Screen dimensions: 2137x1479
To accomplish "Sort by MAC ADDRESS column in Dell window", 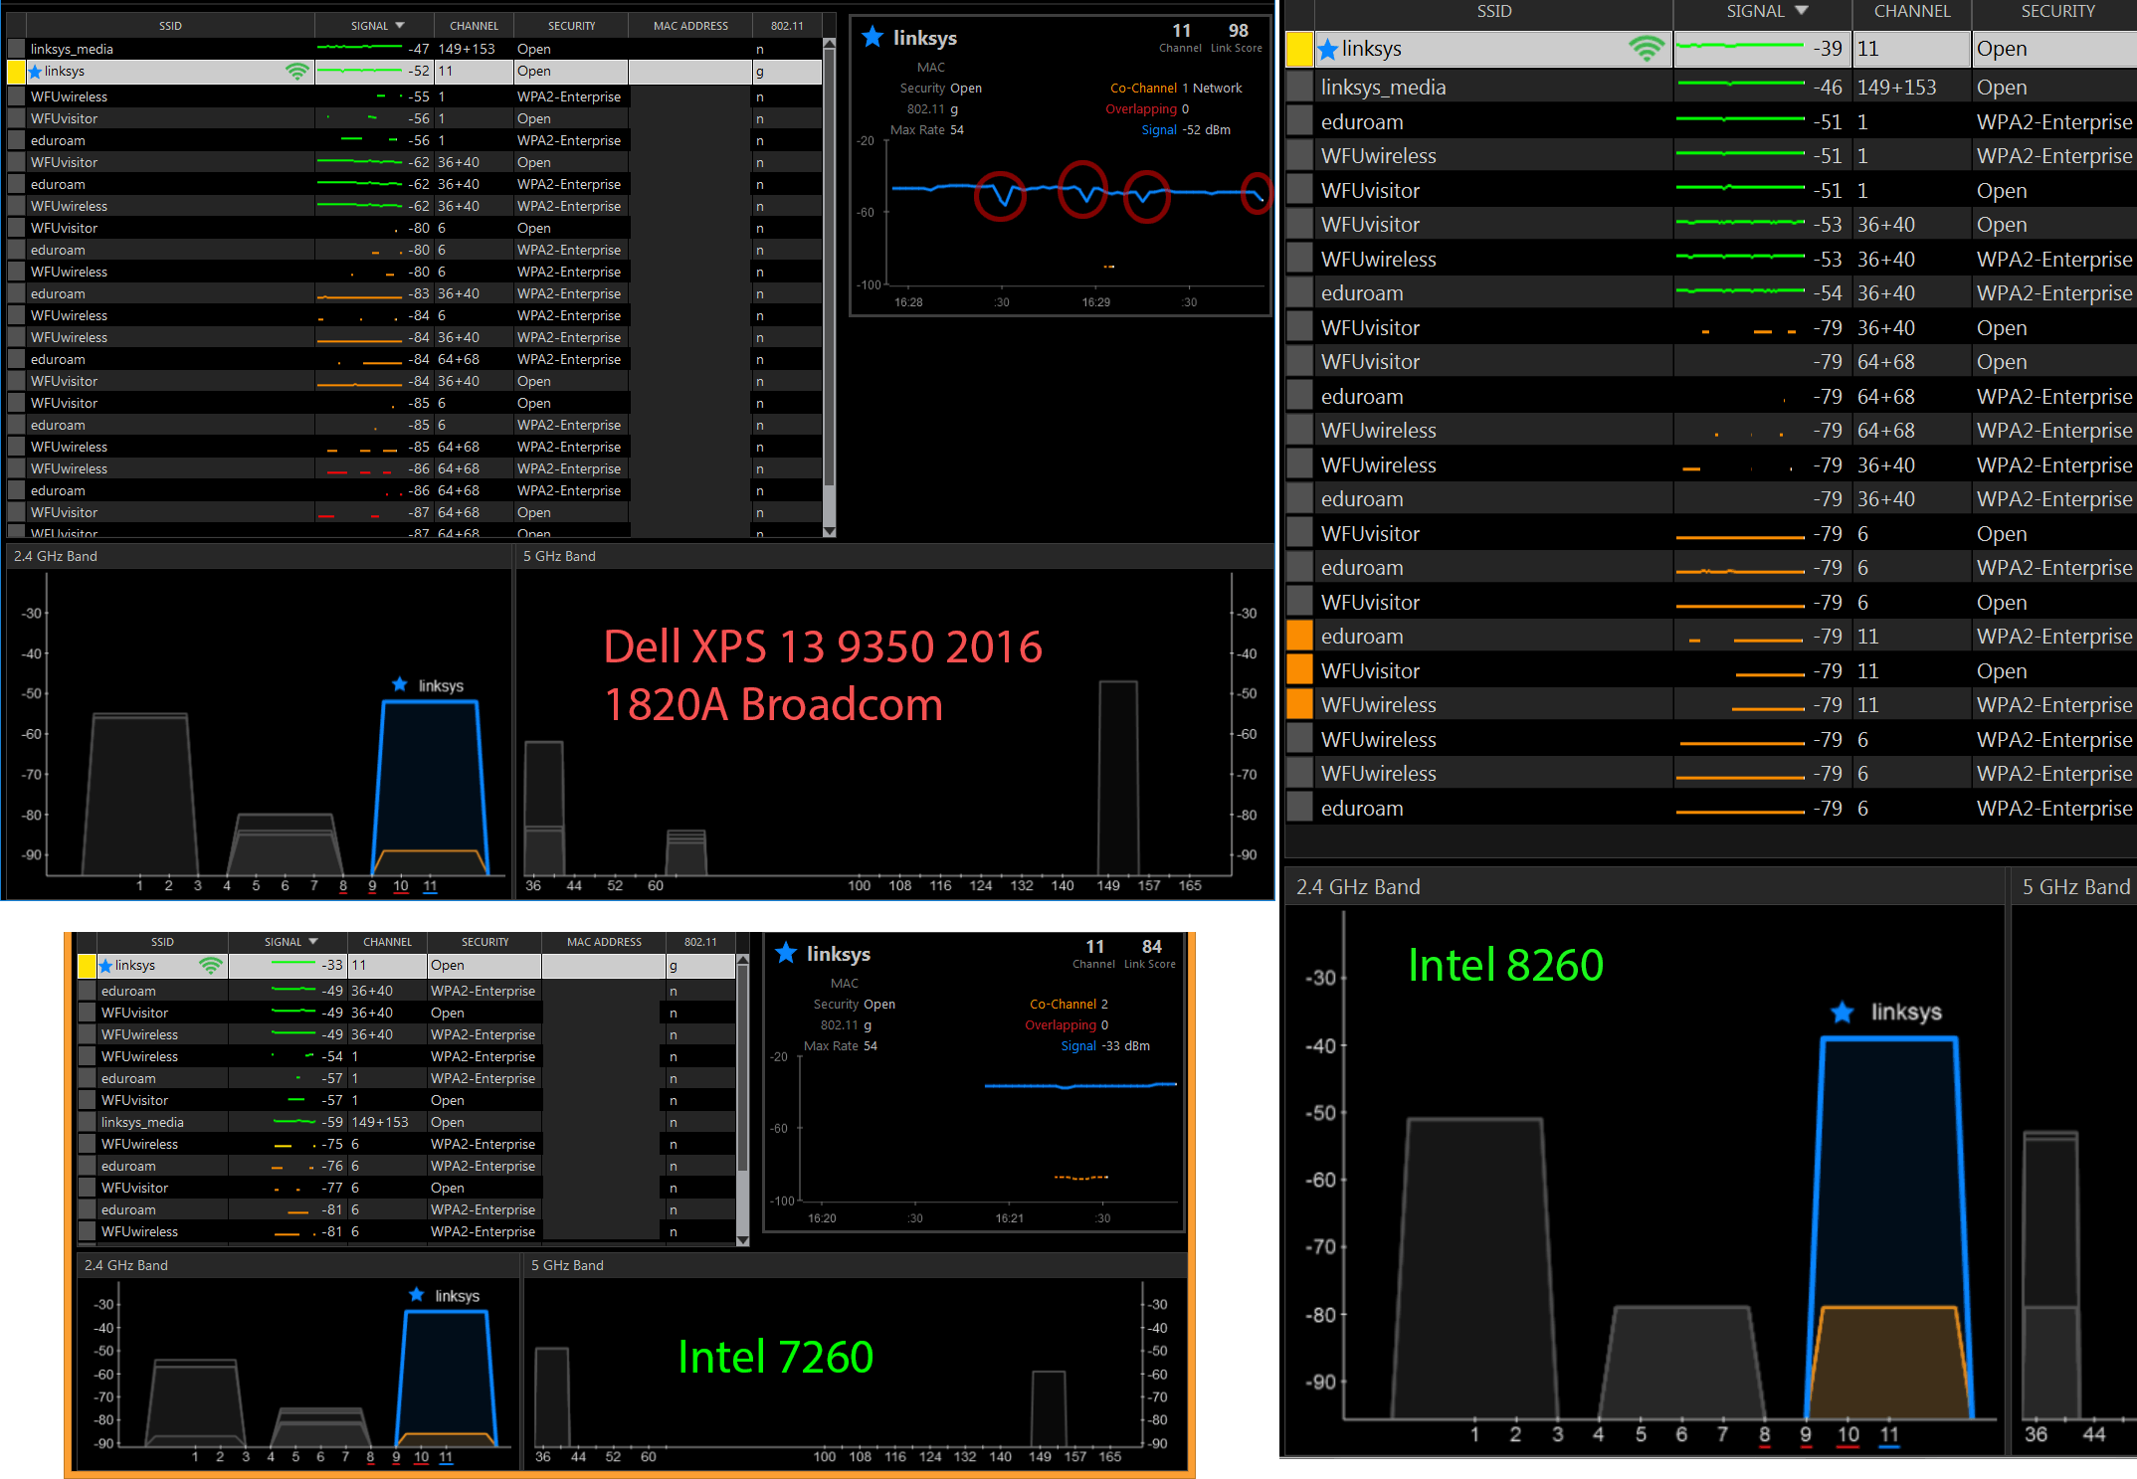I will 690,26.
